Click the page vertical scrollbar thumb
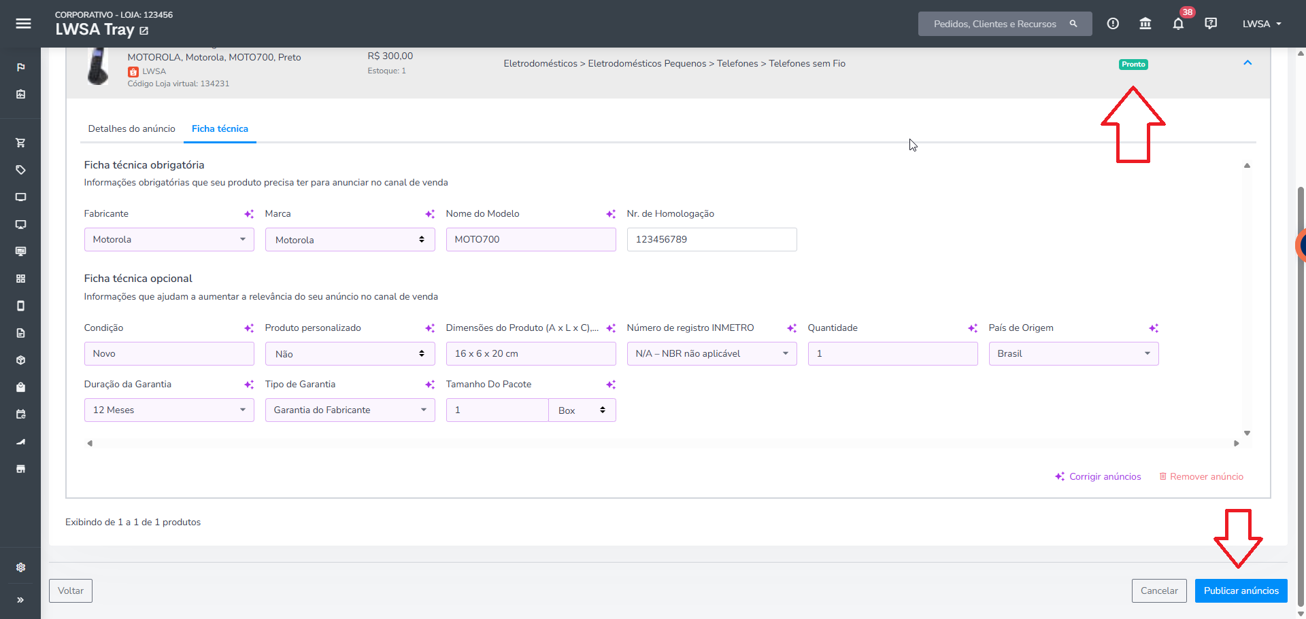Image resolution: width=1306 pixels, height=619 pixels. pyautogui.click(x=1301, y=396)
